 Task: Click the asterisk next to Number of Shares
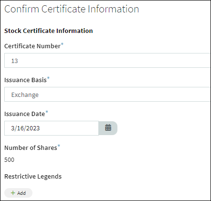pos(59,146)
